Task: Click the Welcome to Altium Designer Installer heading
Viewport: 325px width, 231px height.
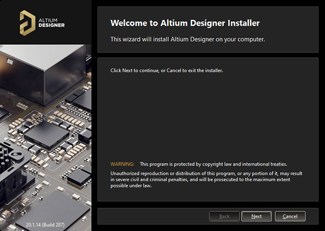Action: 185,23
